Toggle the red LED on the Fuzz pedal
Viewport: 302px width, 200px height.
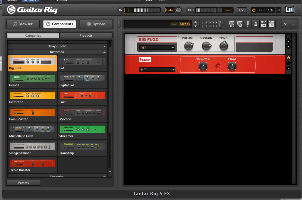(x=218, y=66)
